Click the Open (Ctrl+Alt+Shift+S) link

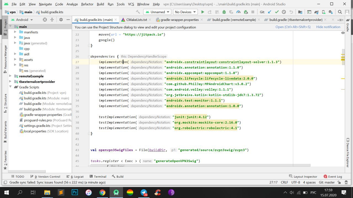click(293, 27)
